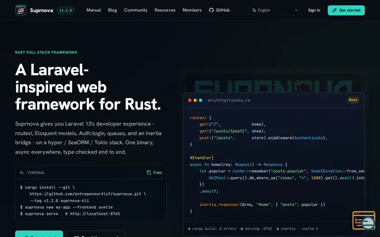Click the suprnova new my-app command line

click(x=66, y=207)
